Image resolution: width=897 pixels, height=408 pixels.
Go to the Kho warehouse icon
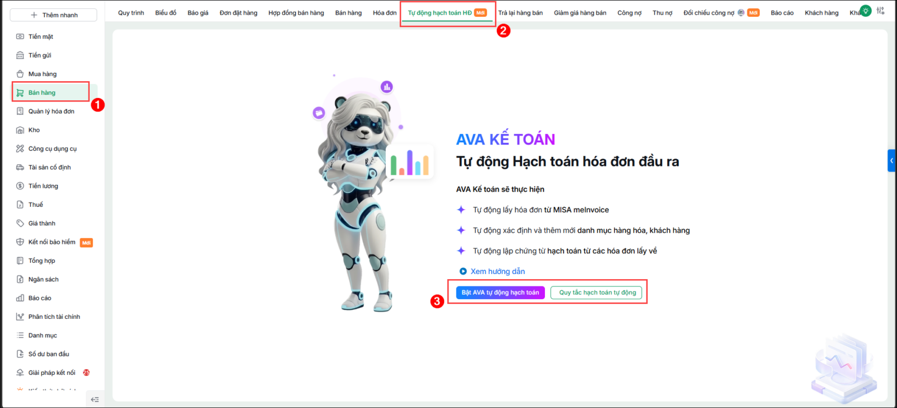coord(20,130)
